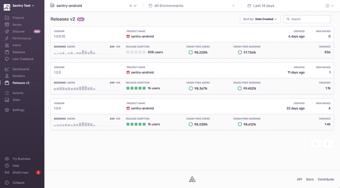
Task: Switch 1.3.0 chart to 14D
Action: pos(118,47)
